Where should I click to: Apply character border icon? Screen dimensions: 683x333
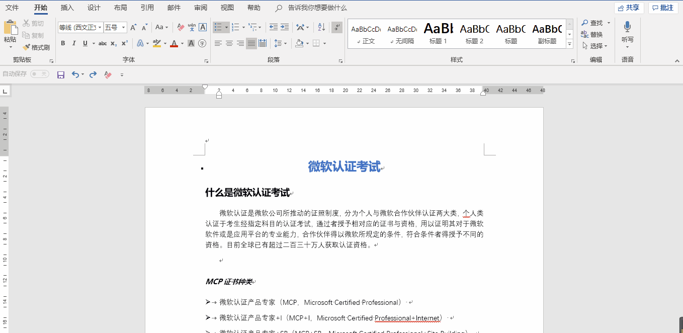click(x=203, y=27)
